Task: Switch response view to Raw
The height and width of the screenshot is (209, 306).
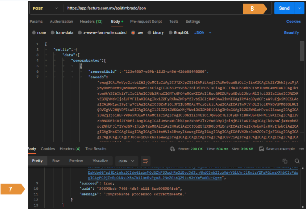Action: (56, 161)
